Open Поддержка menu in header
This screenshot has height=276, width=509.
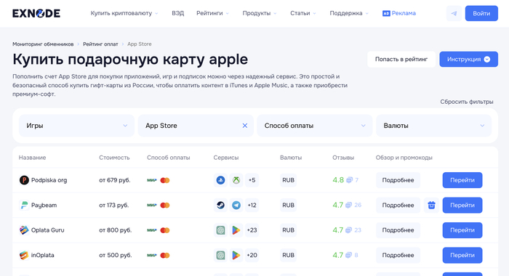coord(349,13)
